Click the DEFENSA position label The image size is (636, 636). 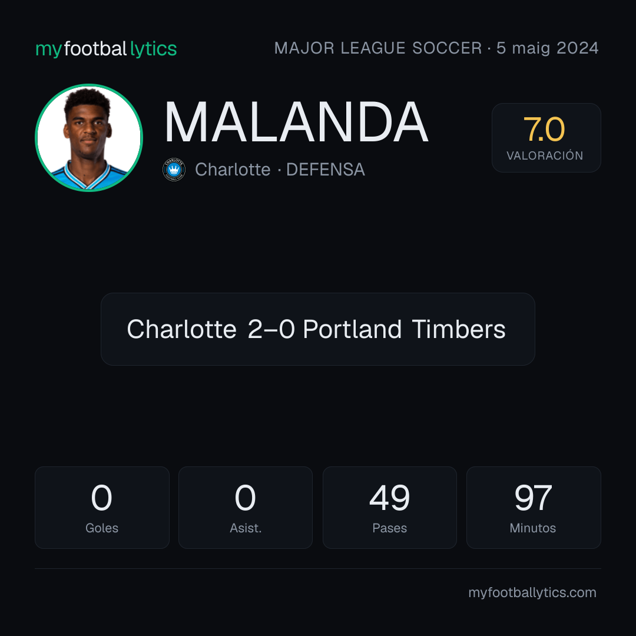tap(326, 170)
